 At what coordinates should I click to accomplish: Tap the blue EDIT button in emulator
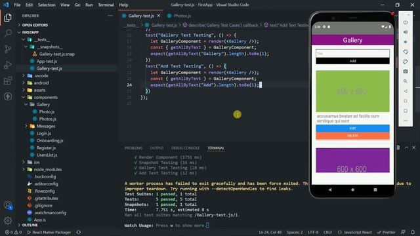[352, 128]
